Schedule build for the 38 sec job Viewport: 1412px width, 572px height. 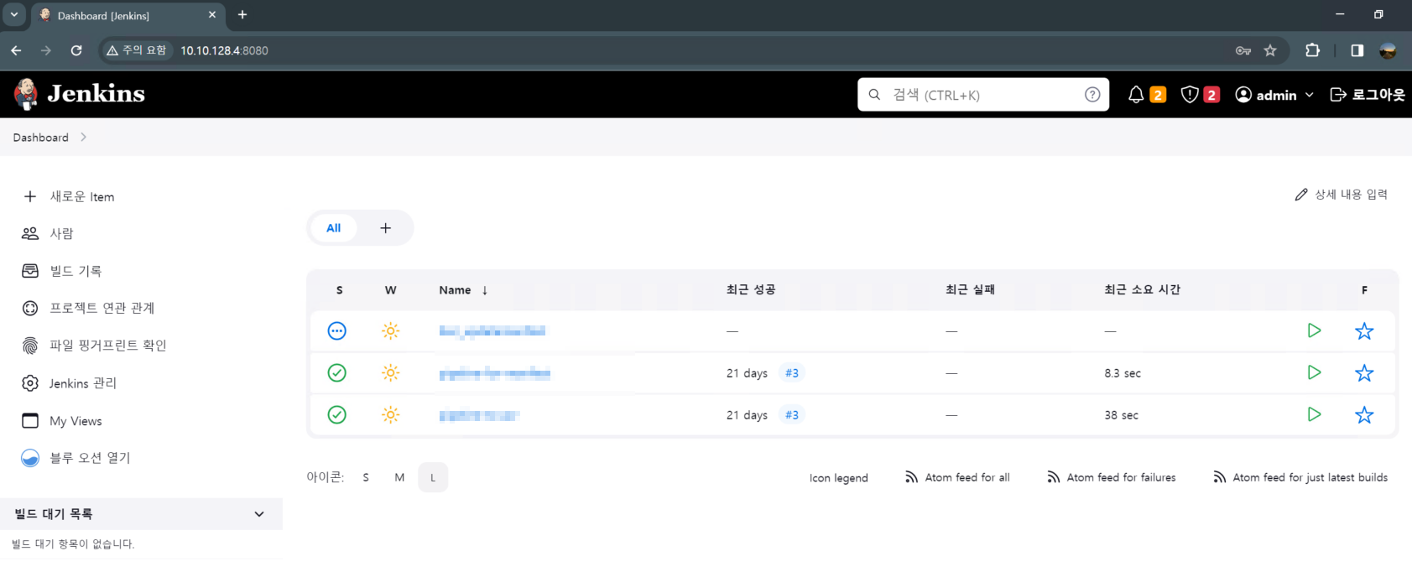point(1314,414)
